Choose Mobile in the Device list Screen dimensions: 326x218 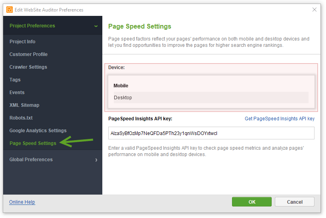tap(211, 86)
